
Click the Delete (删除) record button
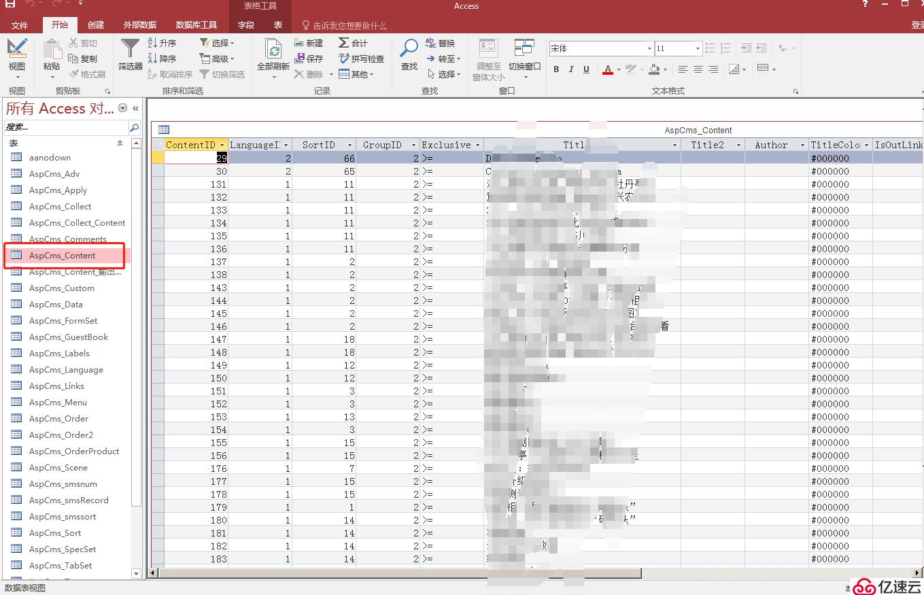tap(309, 74)
